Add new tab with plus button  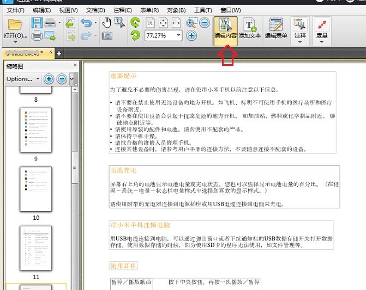(x=59, y=53)
